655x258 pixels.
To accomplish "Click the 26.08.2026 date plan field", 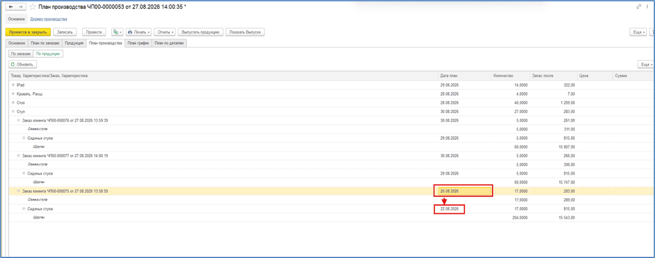I will click(x=463, y=191).
